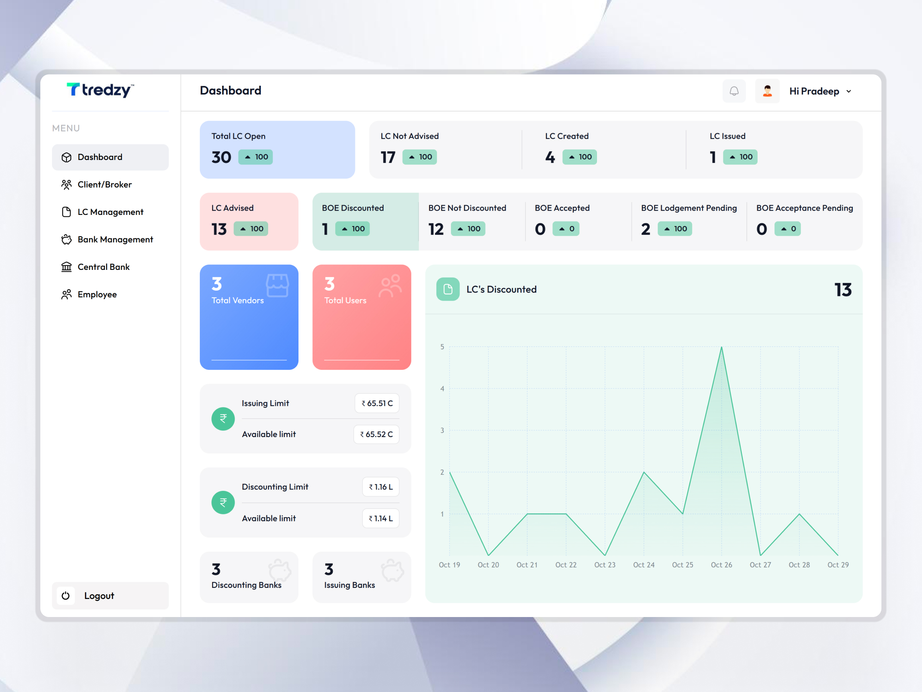Open the Total Vendors card
The height and width of the screenshot is (692, 922).
(249, 318)
